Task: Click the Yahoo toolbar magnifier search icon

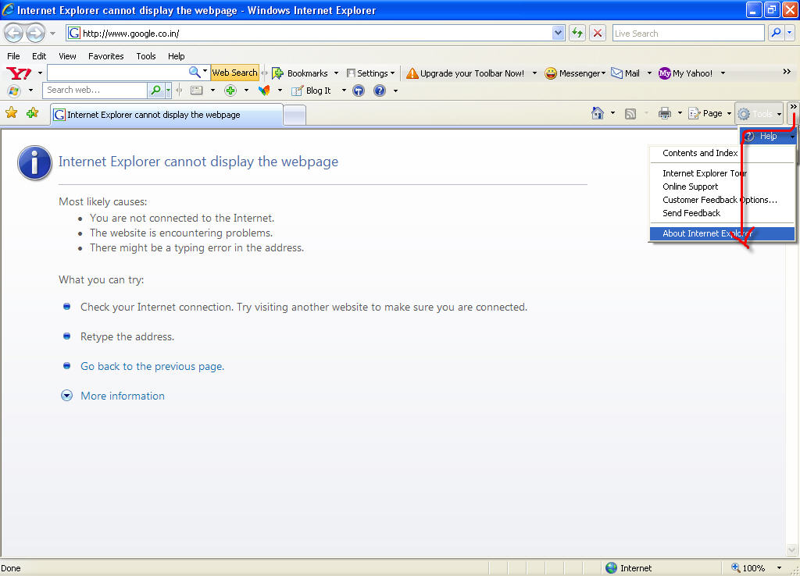Action: tap(195, 73)
